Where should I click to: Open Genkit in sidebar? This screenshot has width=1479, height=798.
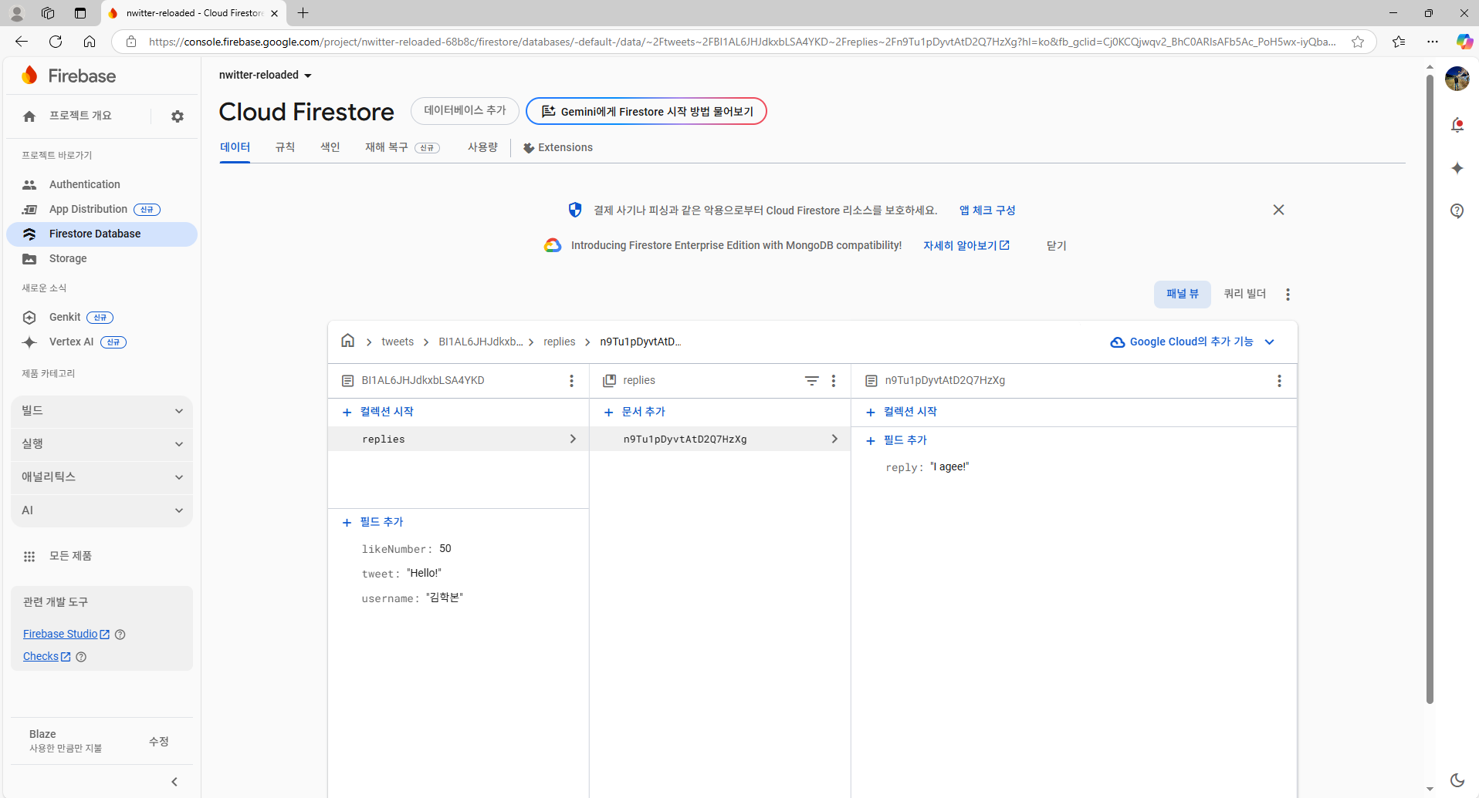click(x=102, y=317)
